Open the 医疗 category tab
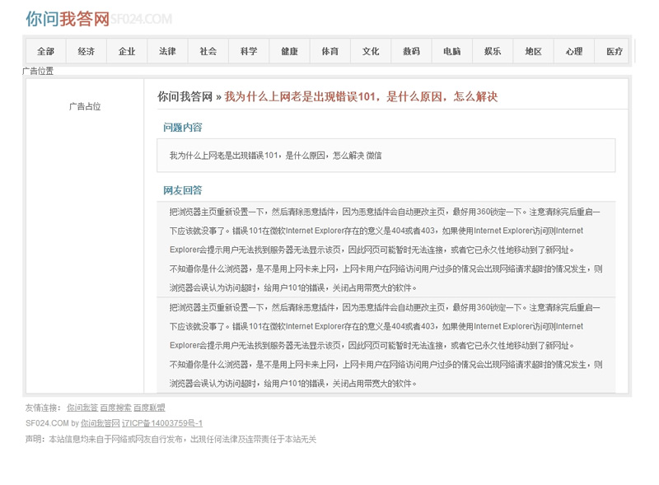Image resolution: width=659 pixels, height=485 pixels. [x=615, y=51]
